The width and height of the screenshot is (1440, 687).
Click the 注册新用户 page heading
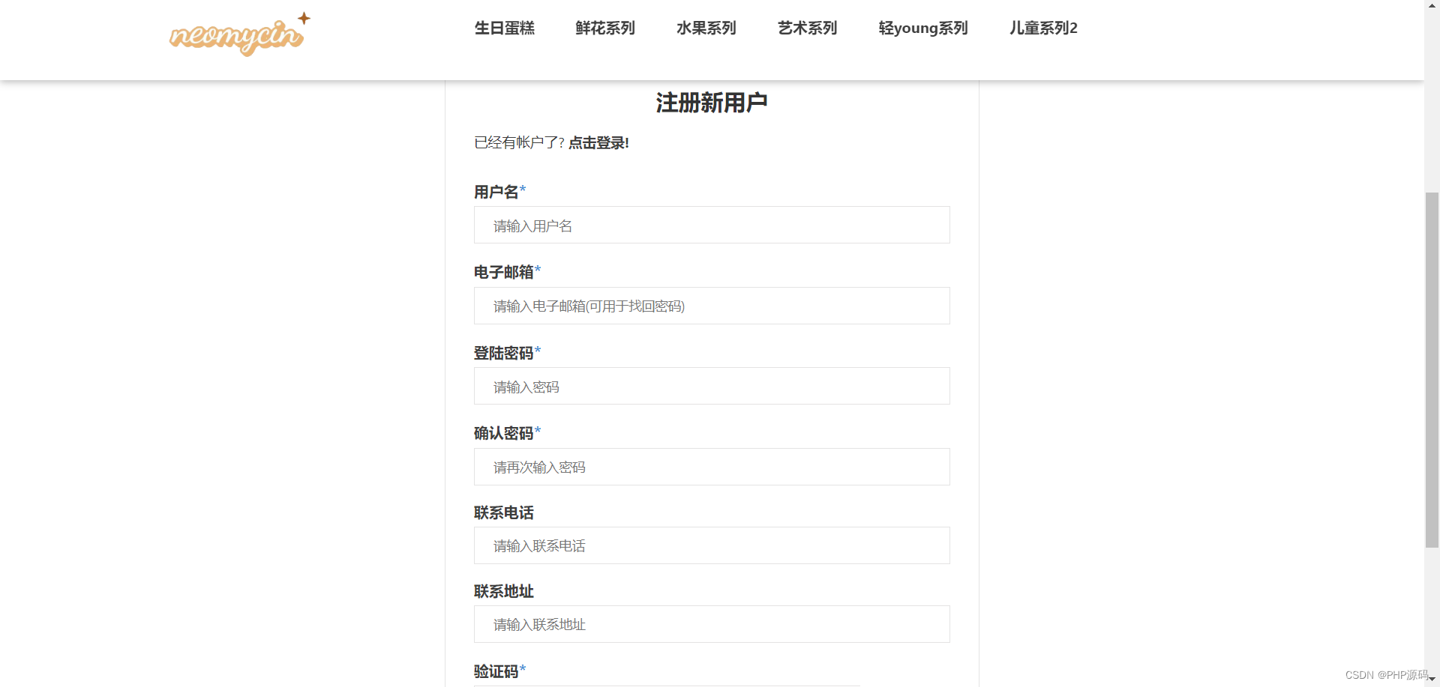point(710,102)
